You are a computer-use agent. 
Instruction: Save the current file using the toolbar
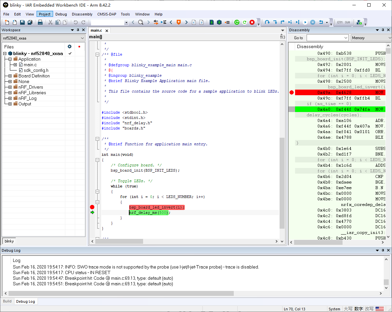(x=22, y=22)
